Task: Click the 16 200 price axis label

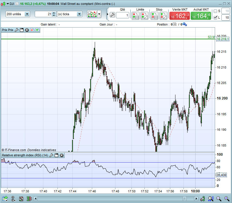Action: click(222, 98)
